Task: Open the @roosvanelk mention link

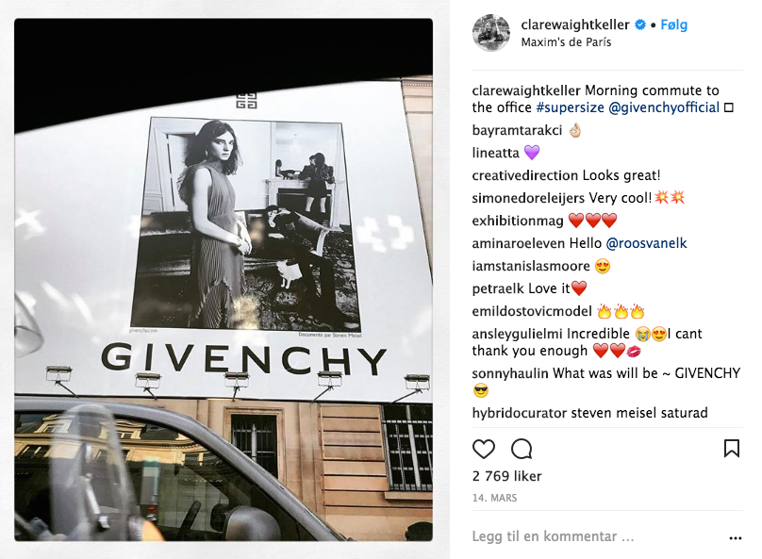Action: pos(646,243)
